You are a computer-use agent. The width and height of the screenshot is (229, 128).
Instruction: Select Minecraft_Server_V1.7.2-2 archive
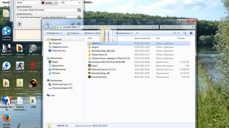[138, 70]
